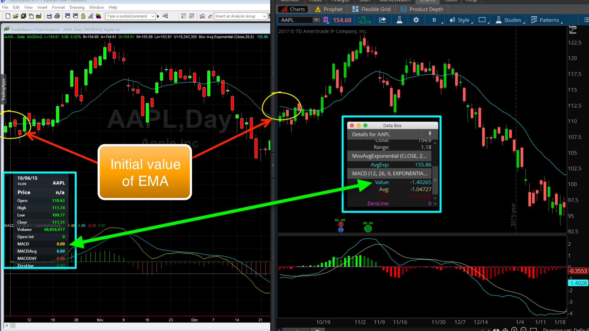Switch to the Product Depth tab
589x331 pixels.
[422, 9]
